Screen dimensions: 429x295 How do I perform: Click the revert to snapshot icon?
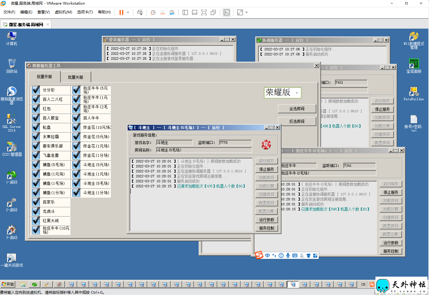click(x=162, y=12)
